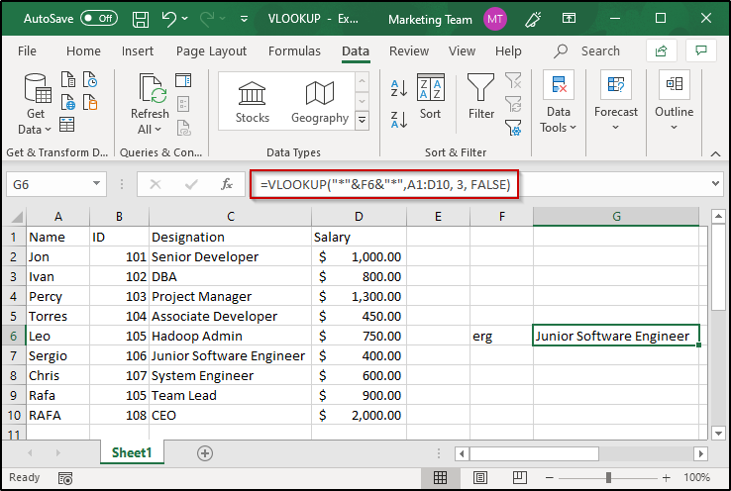
Task: Click the From Web icon
Action: pos(68,102)
